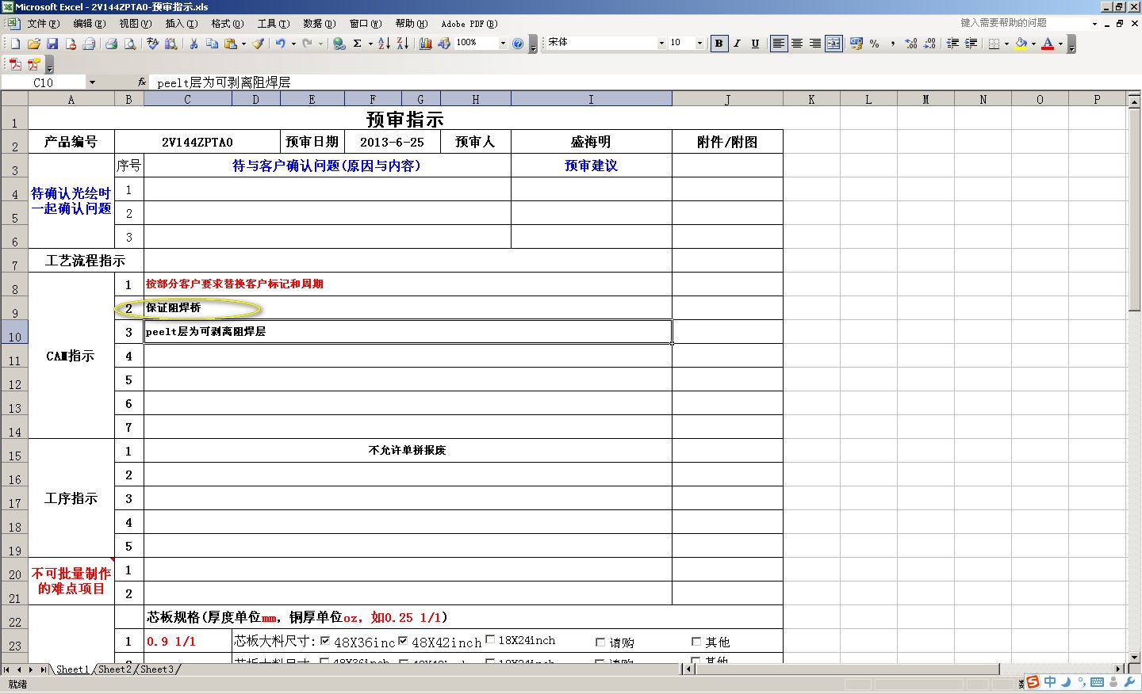This screenshot has height=694, width=1142.
Task: Check the 18X24inch checkbox in row 23
Action: [x=490, y=640]
